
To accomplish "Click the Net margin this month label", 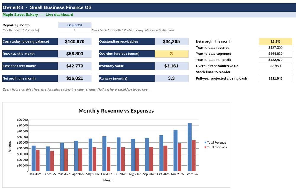I will (x=213, y=41).
